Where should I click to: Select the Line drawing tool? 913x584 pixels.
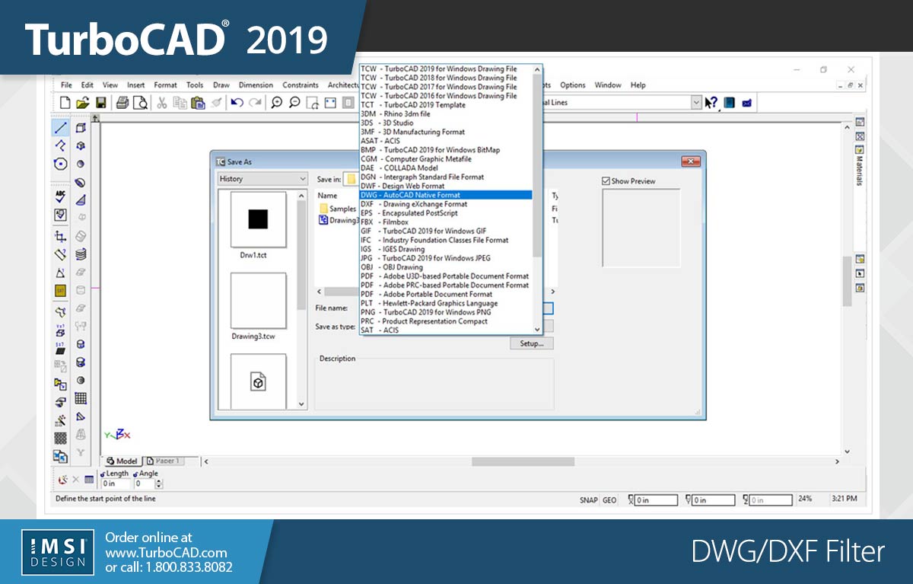point(61,127)
